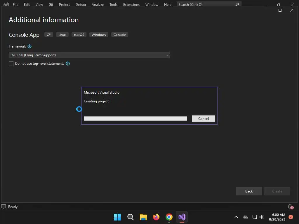Open network status tray icon

pos(255,217)
